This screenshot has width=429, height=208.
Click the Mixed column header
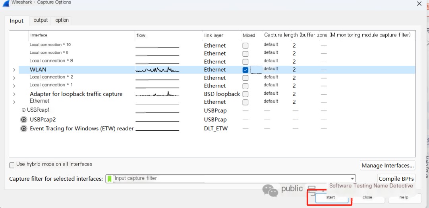coord(249,35)
